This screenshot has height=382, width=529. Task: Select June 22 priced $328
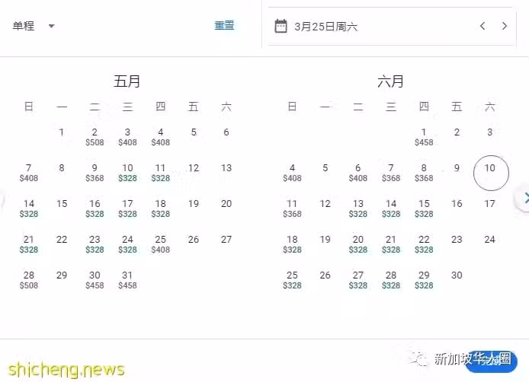424,244
